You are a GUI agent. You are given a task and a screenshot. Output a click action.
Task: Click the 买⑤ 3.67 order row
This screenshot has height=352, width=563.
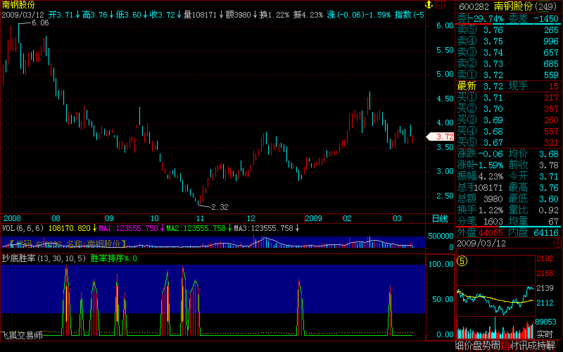(x=507, y=143)
